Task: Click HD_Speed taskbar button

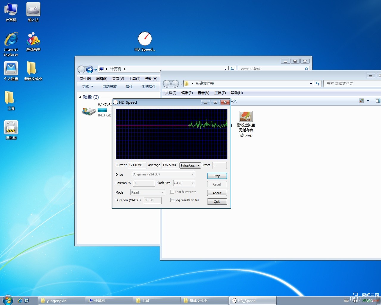Action: (252, 301)
